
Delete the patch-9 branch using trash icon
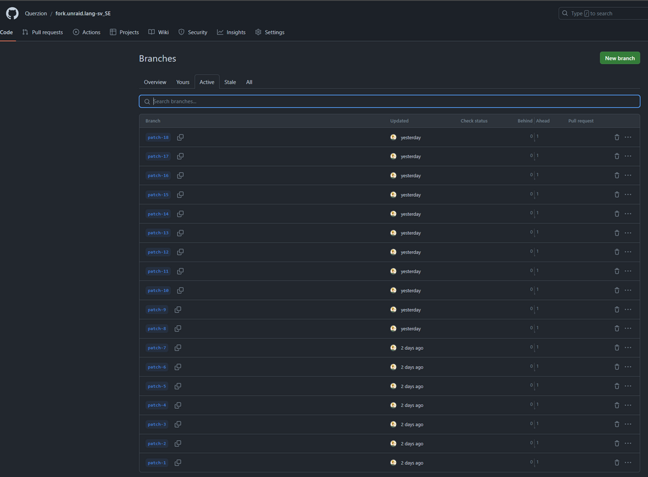click(617, 310)
